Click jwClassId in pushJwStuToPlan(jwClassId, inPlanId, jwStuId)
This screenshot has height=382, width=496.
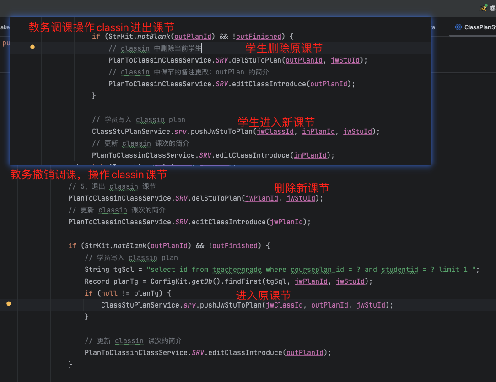(275, 132)
